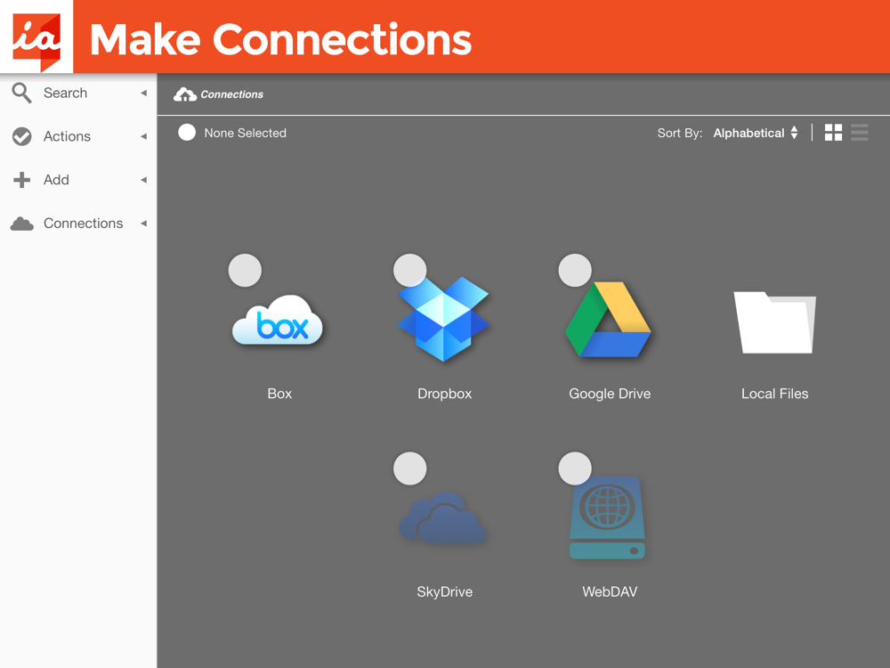The height and width of the screenshot is (668, 890).
Task: Expand the Actions sidebar arrow
Action: pos(143,136)
